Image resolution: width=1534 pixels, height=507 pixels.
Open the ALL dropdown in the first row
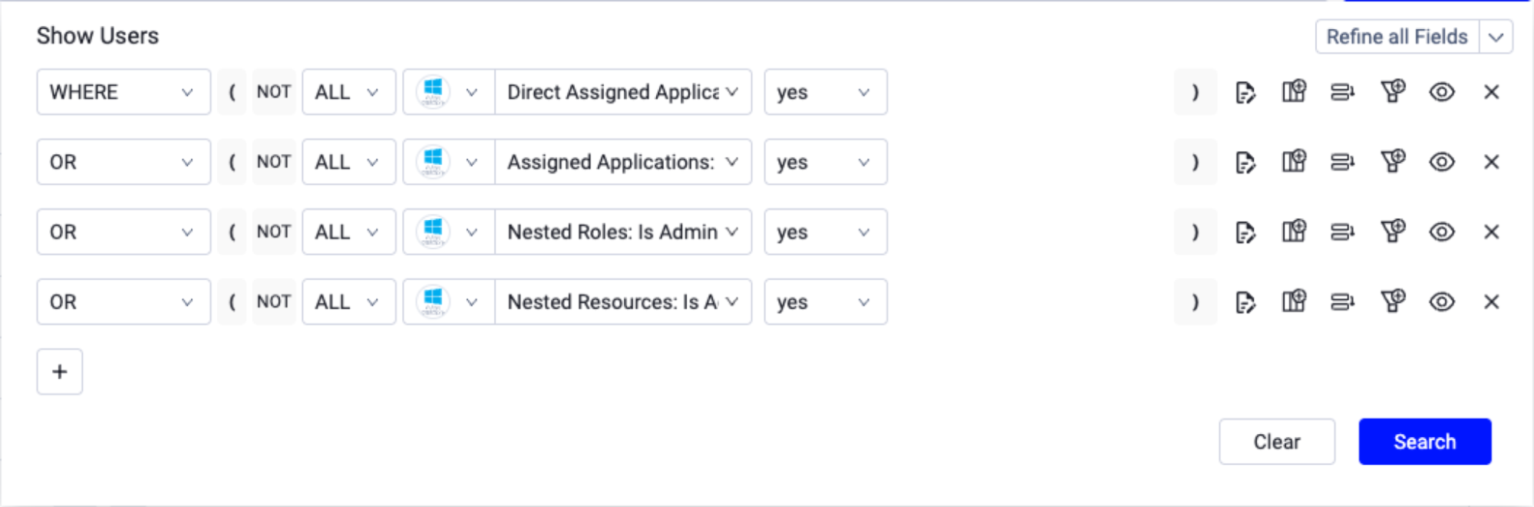[349, 92]
